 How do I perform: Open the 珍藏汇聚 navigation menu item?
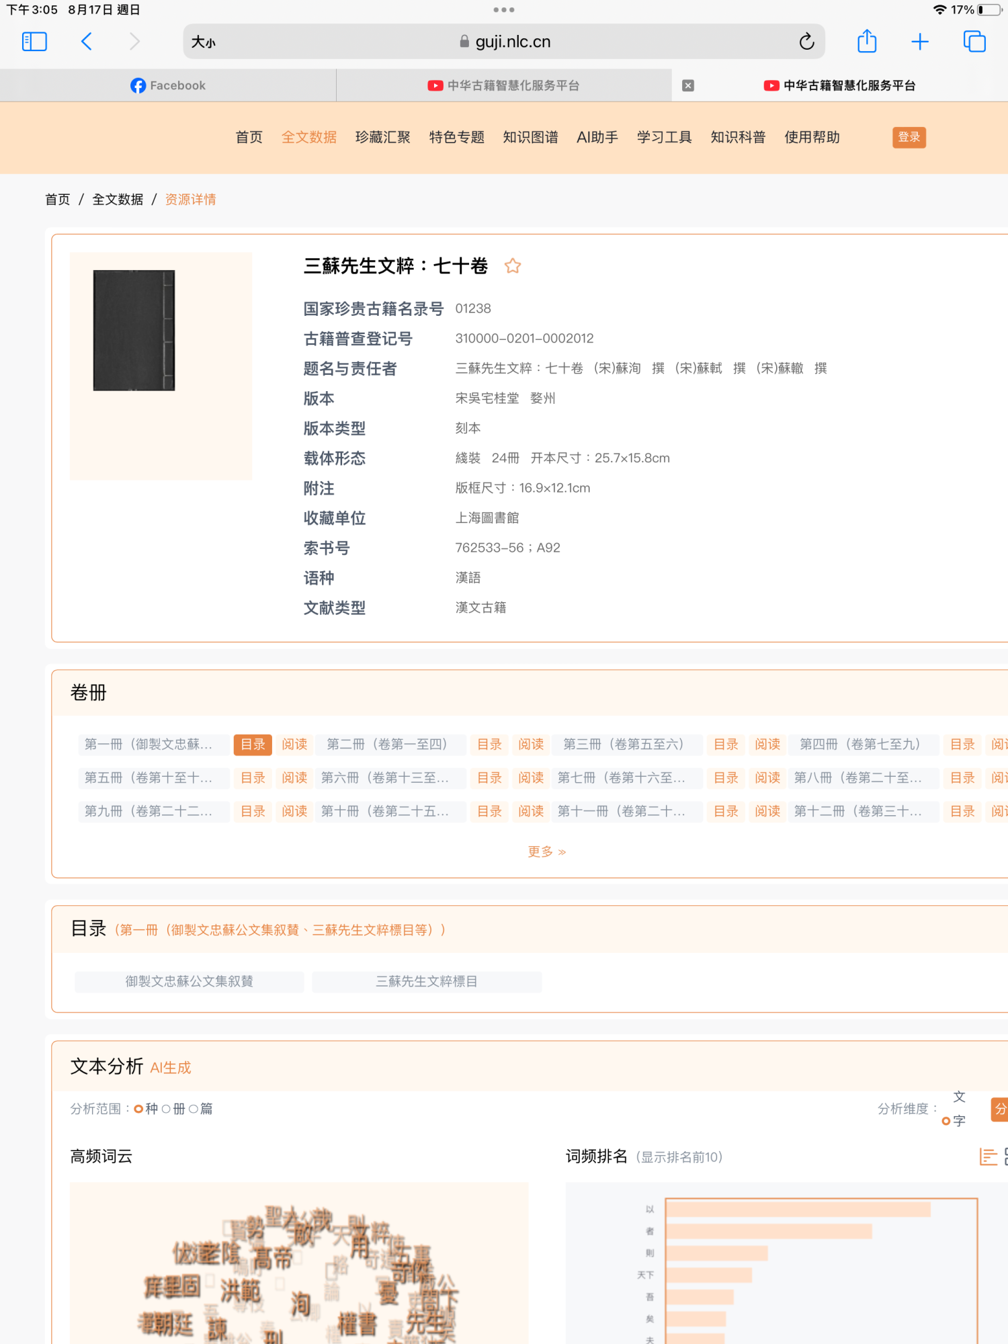(x=382, y=137)
